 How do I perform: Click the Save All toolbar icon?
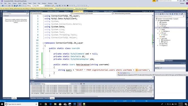click(x=17, y=6)
